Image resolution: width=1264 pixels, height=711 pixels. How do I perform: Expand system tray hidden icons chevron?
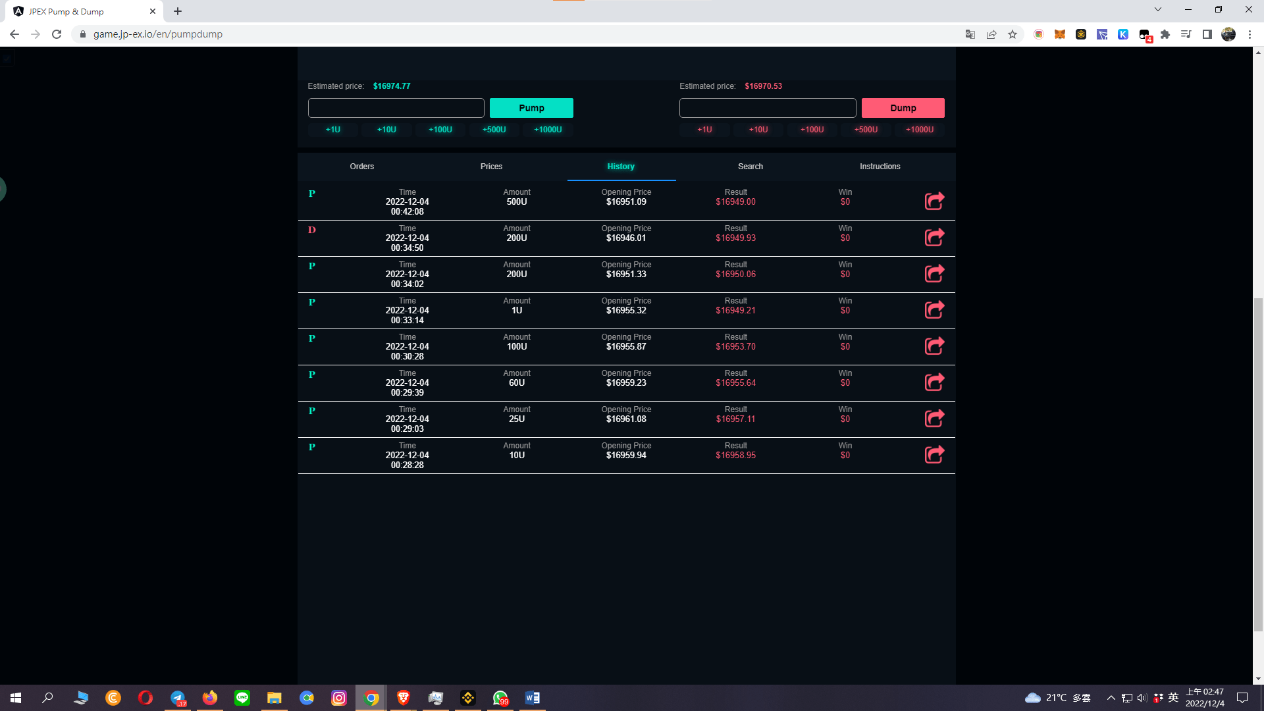point(1111,698)
